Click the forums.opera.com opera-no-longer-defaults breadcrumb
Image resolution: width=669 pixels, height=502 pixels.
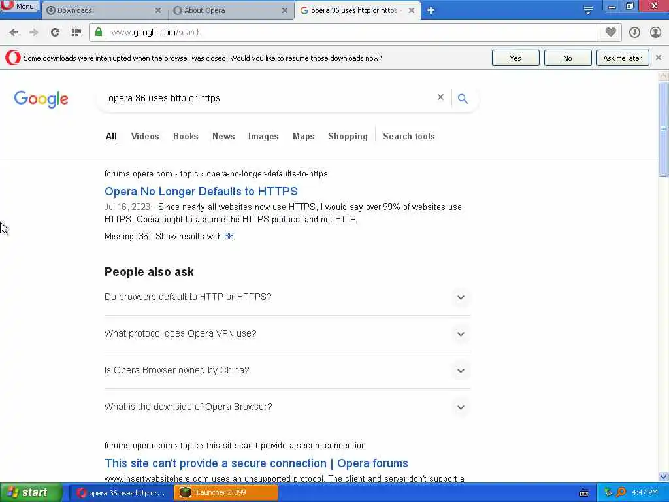[x=216, y=174]
